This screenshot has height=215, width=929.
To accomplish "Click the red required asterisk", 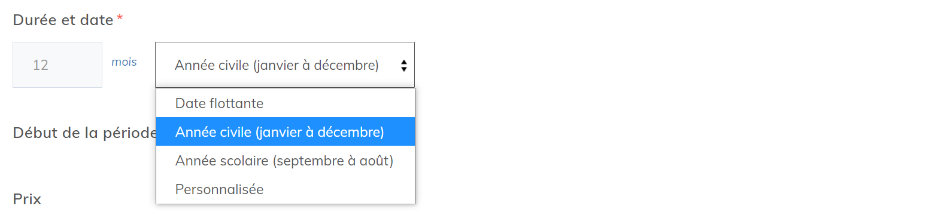I will tap(120, 18).
